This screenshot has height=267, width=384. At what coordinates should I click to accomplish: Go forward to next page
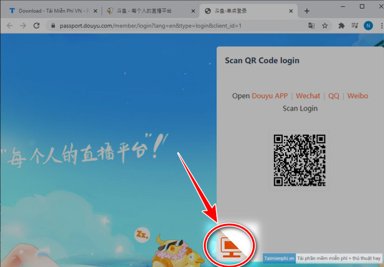[23, 25]
